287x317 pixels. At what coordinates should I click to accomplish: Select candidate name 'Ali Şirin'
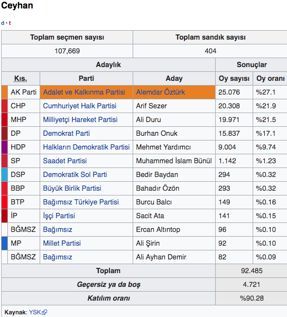148,243
